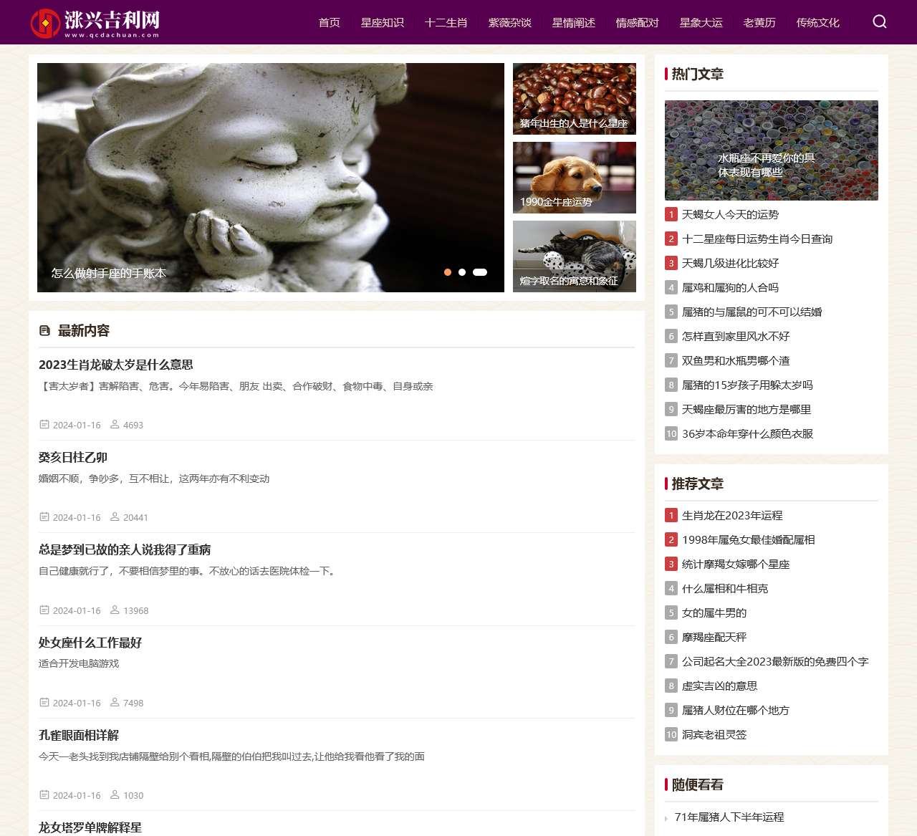The image size is (917, 836).
Task: Open hot article 36岁本命年穿什么颜色衣服
Action: pyautogui.click(x=747, y=433)
